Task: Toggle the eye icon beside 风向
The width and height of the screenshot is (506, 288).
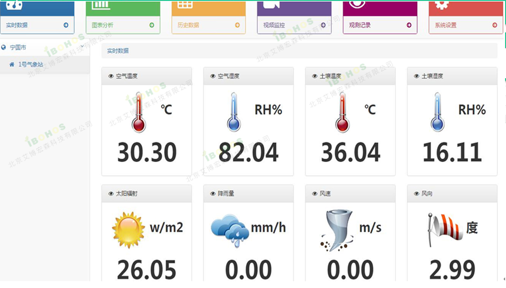Action: point(416,193)
